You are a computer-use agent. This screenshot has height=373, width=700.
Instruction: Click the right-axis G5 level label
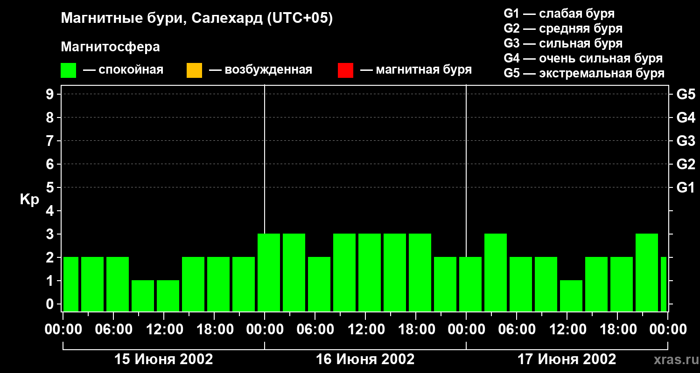tap(686, 94)
